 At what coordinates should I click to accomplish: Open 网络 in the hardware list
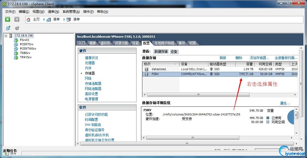pos(88,78)
